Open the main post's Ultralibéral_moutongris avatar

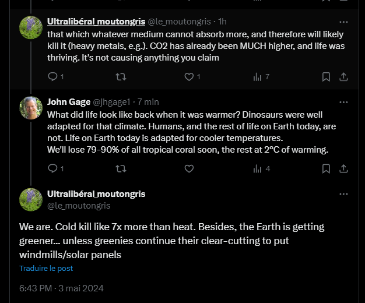[x=30, y=199]
